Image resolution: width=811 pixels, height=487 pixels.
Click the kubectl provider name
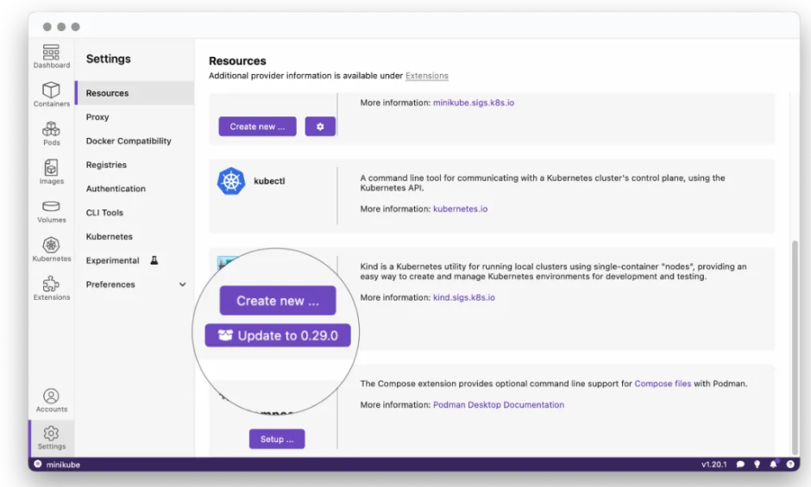tap(269, 181)
